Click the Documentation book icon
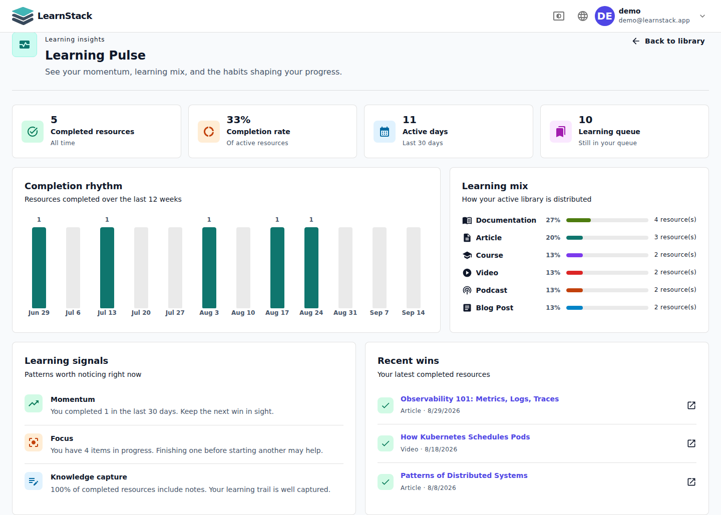Viewport: 721px width, 515px height. click(467, 220)
